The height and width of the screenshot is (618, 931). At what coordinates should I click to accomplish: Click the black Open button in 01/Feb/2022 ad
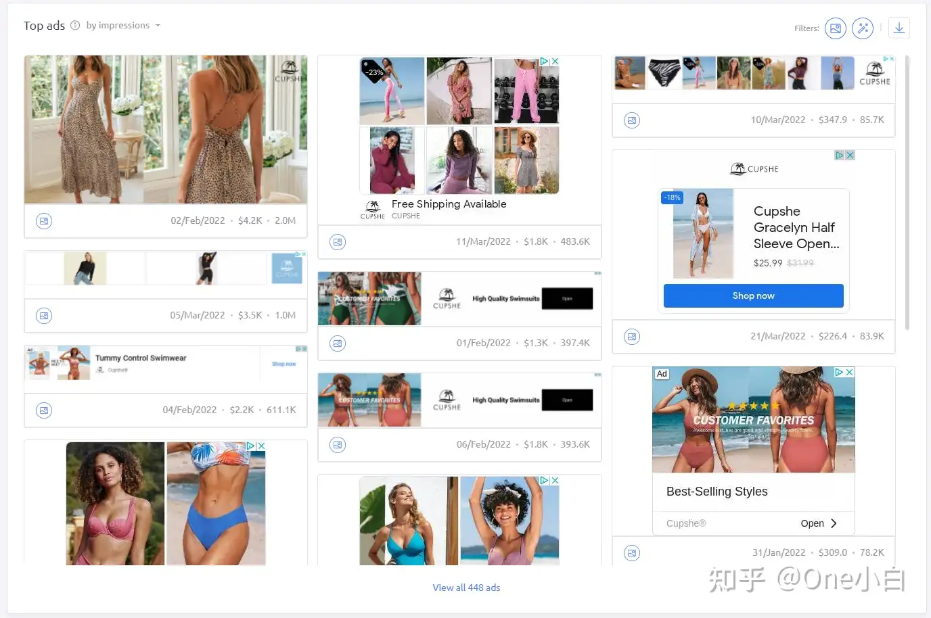pos(567,299)
